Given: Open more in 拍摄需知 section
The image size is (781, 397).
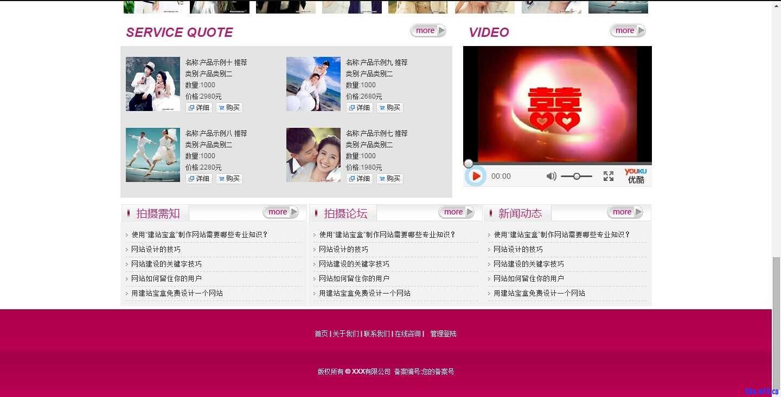Looking at the screenshot, I should (280, 212).
